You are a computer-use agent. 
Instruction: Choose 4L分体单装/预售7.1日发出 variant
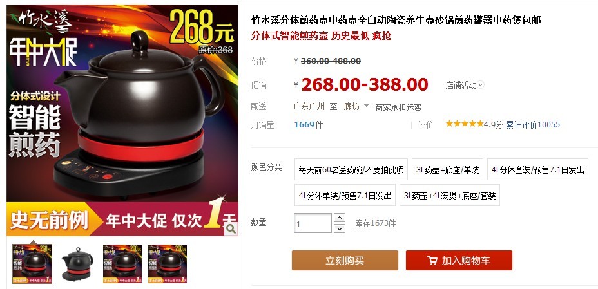[x=345, y=195]
